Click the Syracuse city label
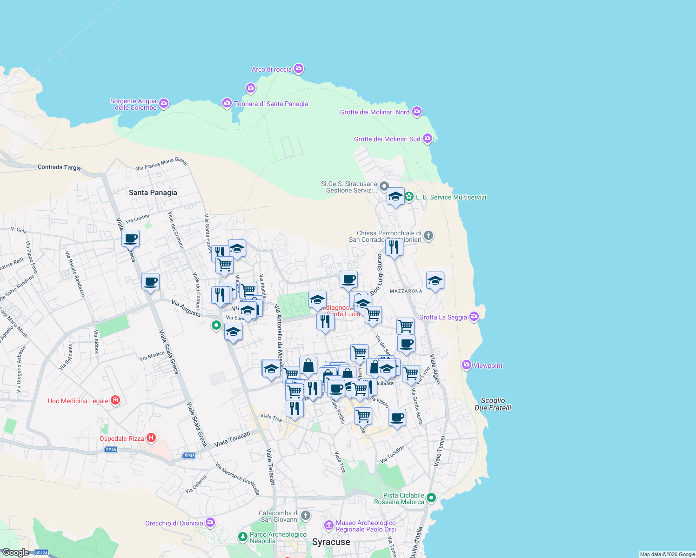The image size is (696, 558). [331, 542]
